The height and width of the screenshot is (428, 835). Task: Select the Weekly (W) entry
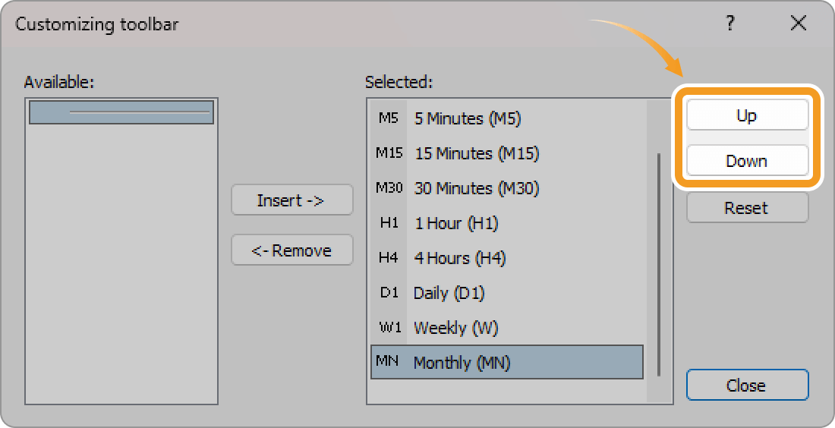click(x=507, y=327)
